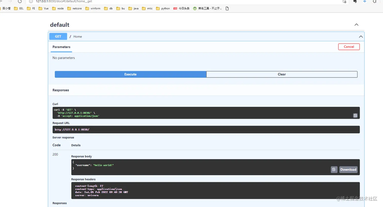
Task: Click the Server response label
Action: [x=63, y=137]
